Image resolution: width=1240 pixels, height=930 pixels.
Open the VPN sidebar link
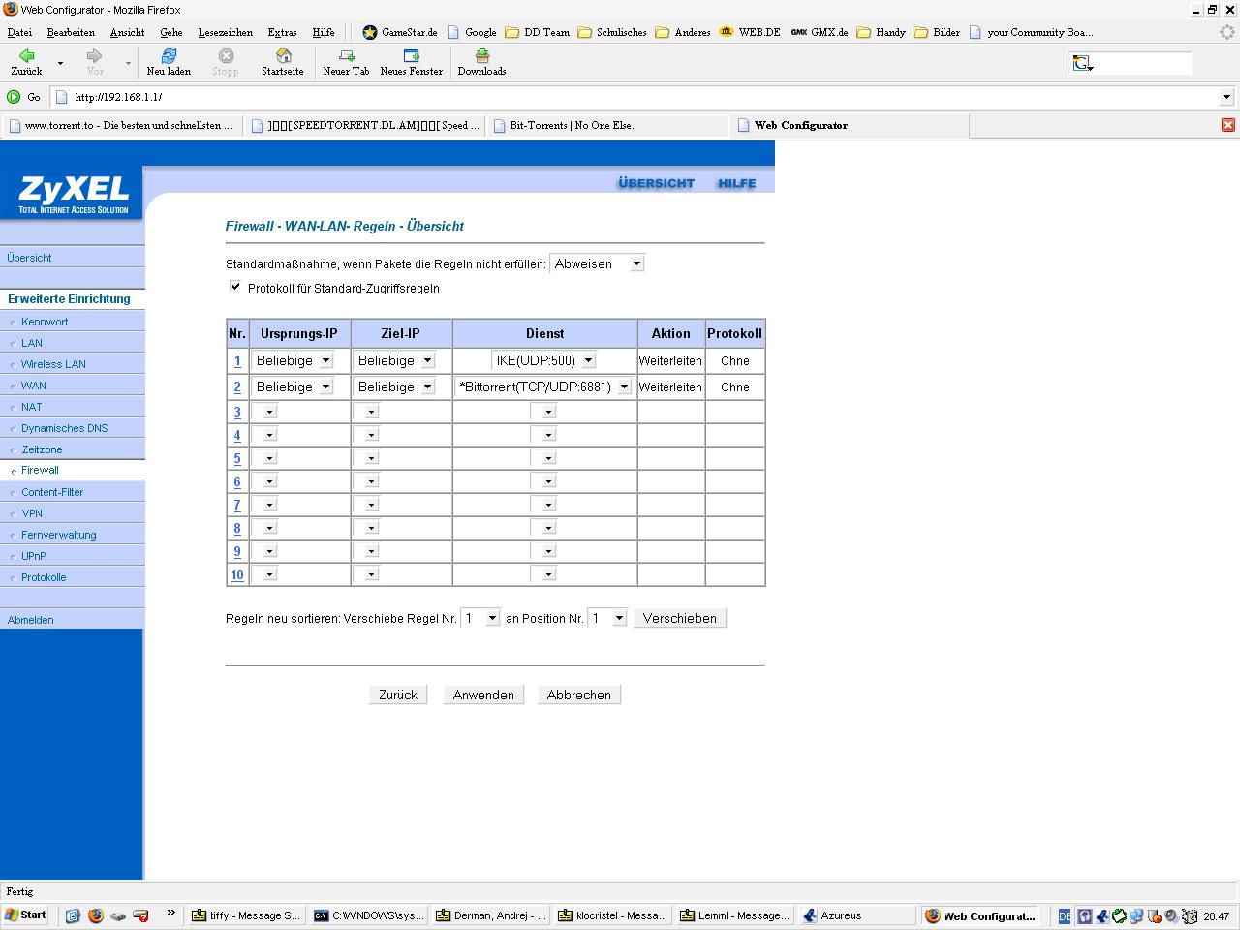pos(32,513)
